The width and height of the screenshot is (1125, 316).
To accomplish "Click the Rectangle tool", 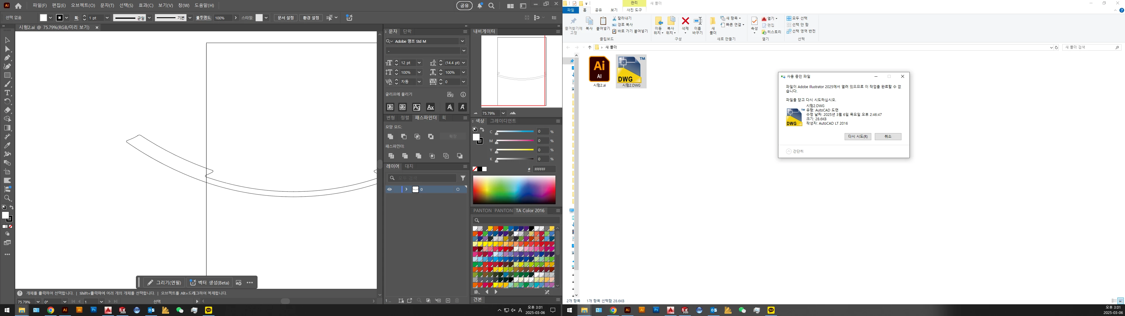I will [7, 75].
